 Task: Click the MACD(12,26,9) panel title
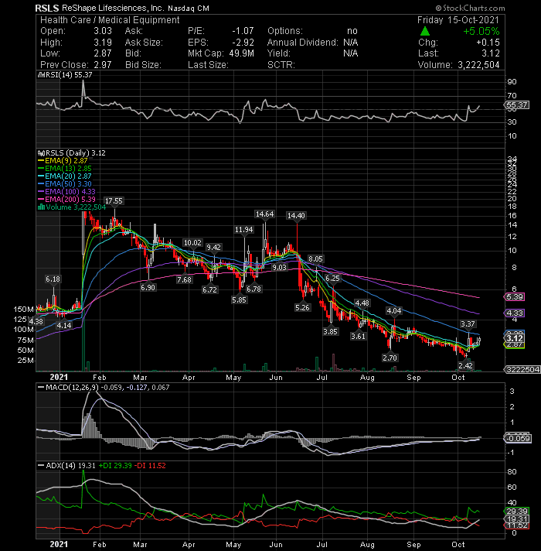click(x=73, y=388)
